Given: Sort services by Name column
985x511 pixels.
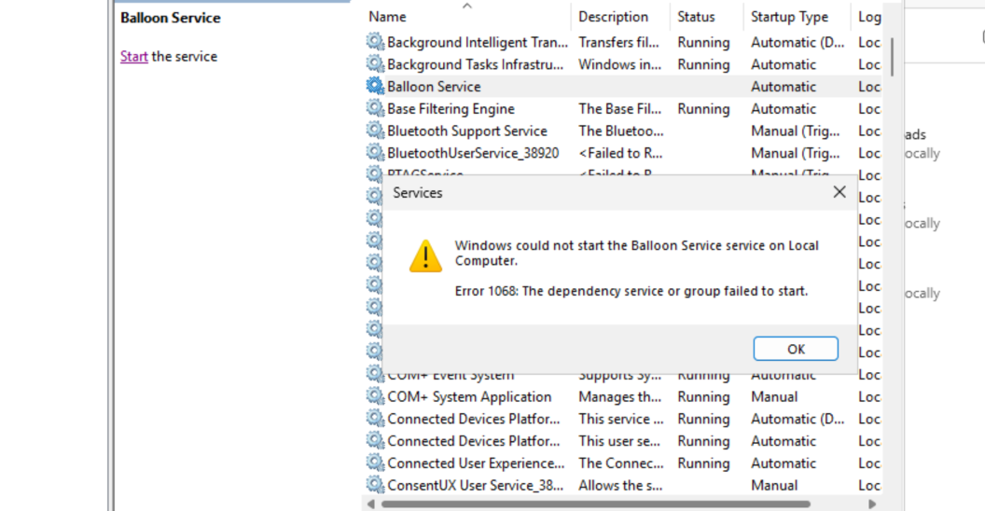Looking at the screenshot, I should click(x=387, y=17).
